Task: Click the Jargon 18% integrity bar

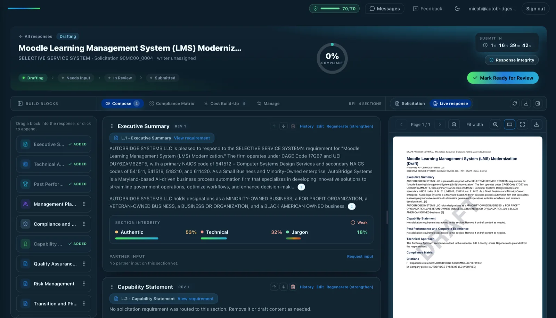Action: tap(293, 238)
